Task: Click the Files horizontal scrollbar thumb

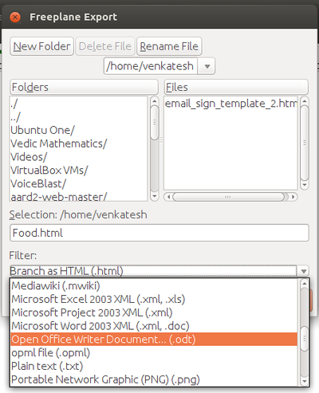Action: 229,197
